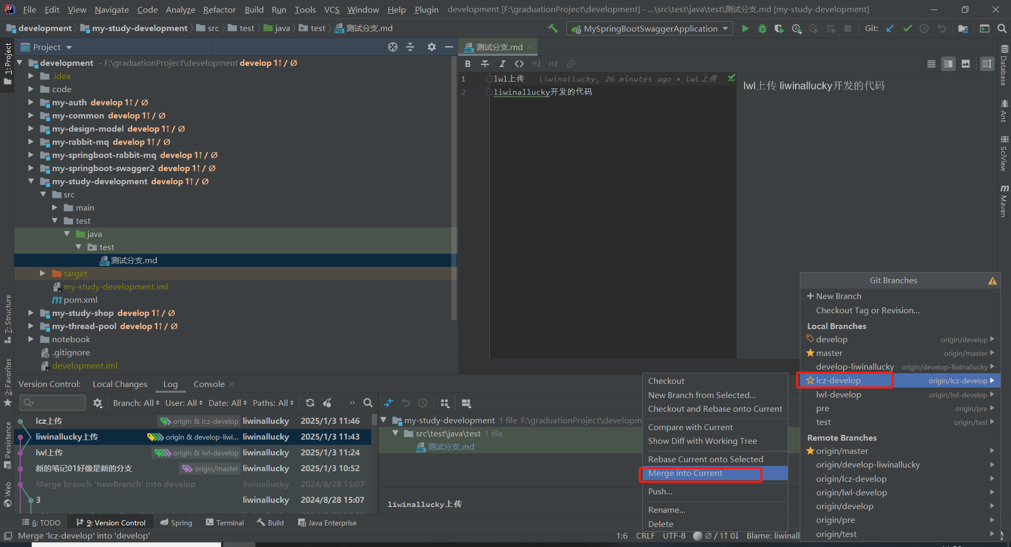Select Merge into Current menu item

coord(685,473)
